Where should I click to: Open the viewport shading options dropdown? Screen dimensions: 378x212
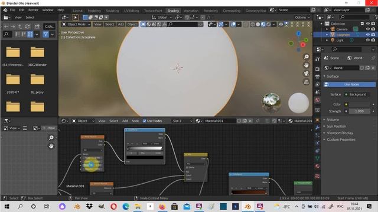coord(273,24)
